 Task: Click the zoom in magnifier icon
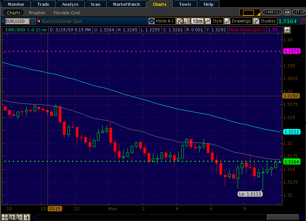point(12,217)
